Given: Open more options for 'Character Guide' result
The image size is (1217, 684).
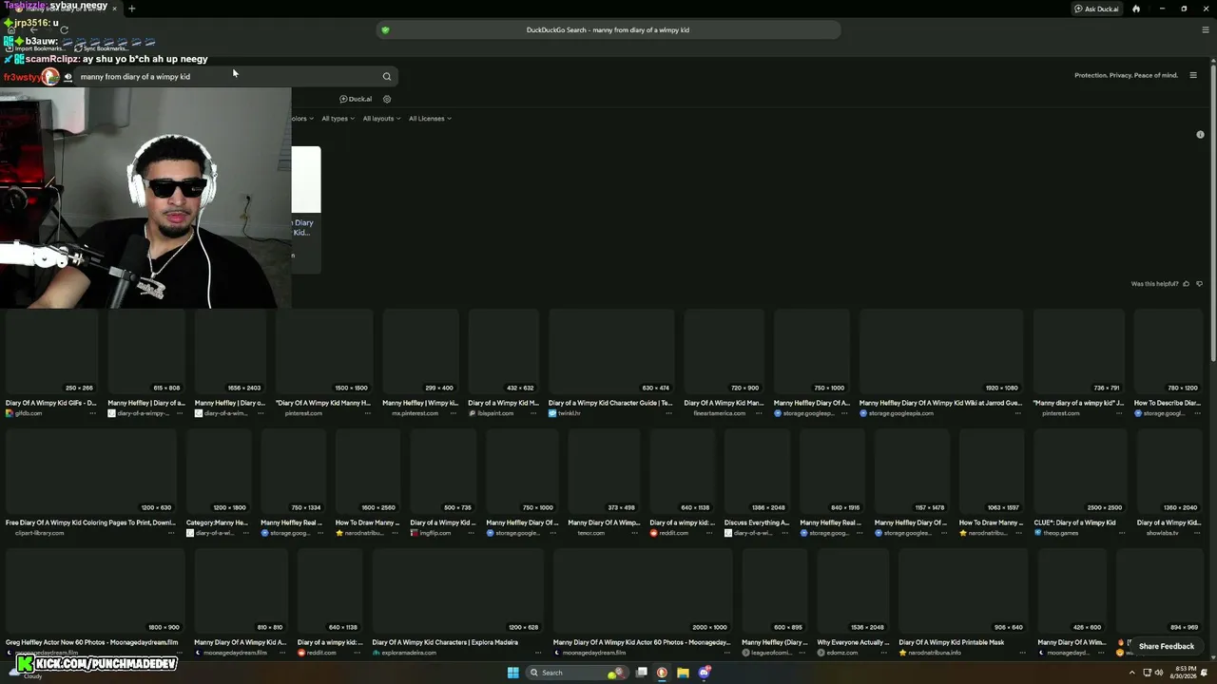Looking at the screenshot, I should [668, 413].
